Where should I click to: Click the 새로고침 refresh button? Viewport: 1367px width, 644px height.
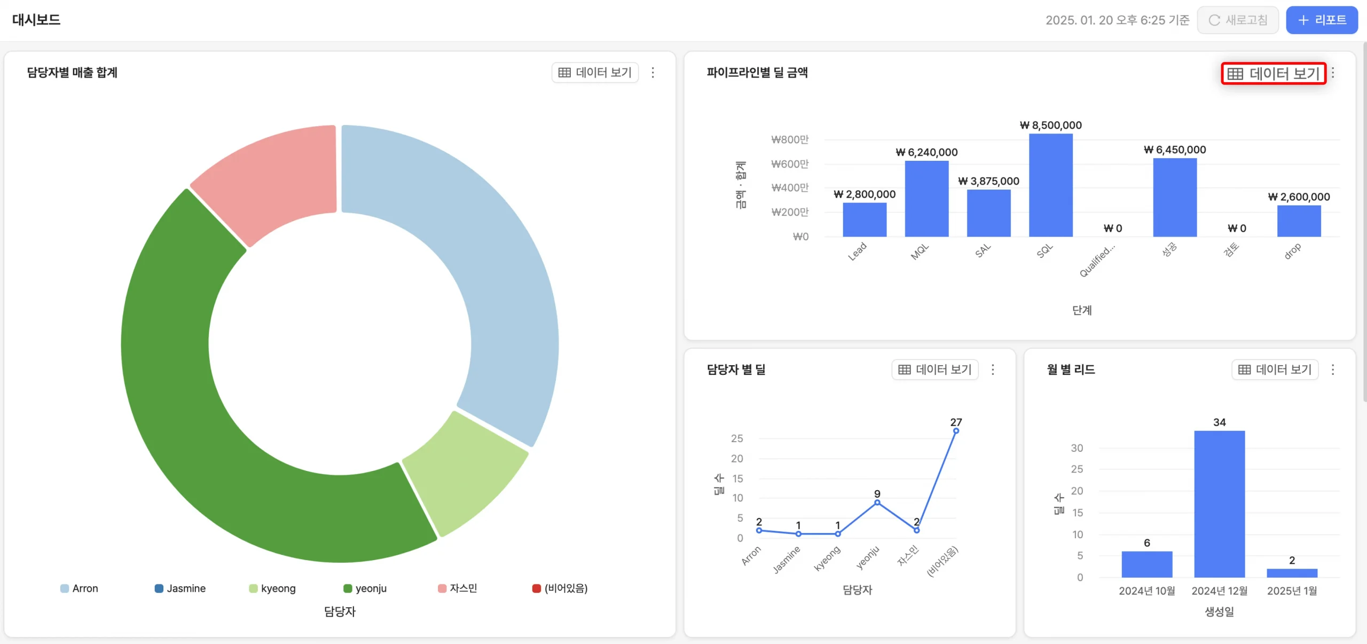coord(1237,20)
